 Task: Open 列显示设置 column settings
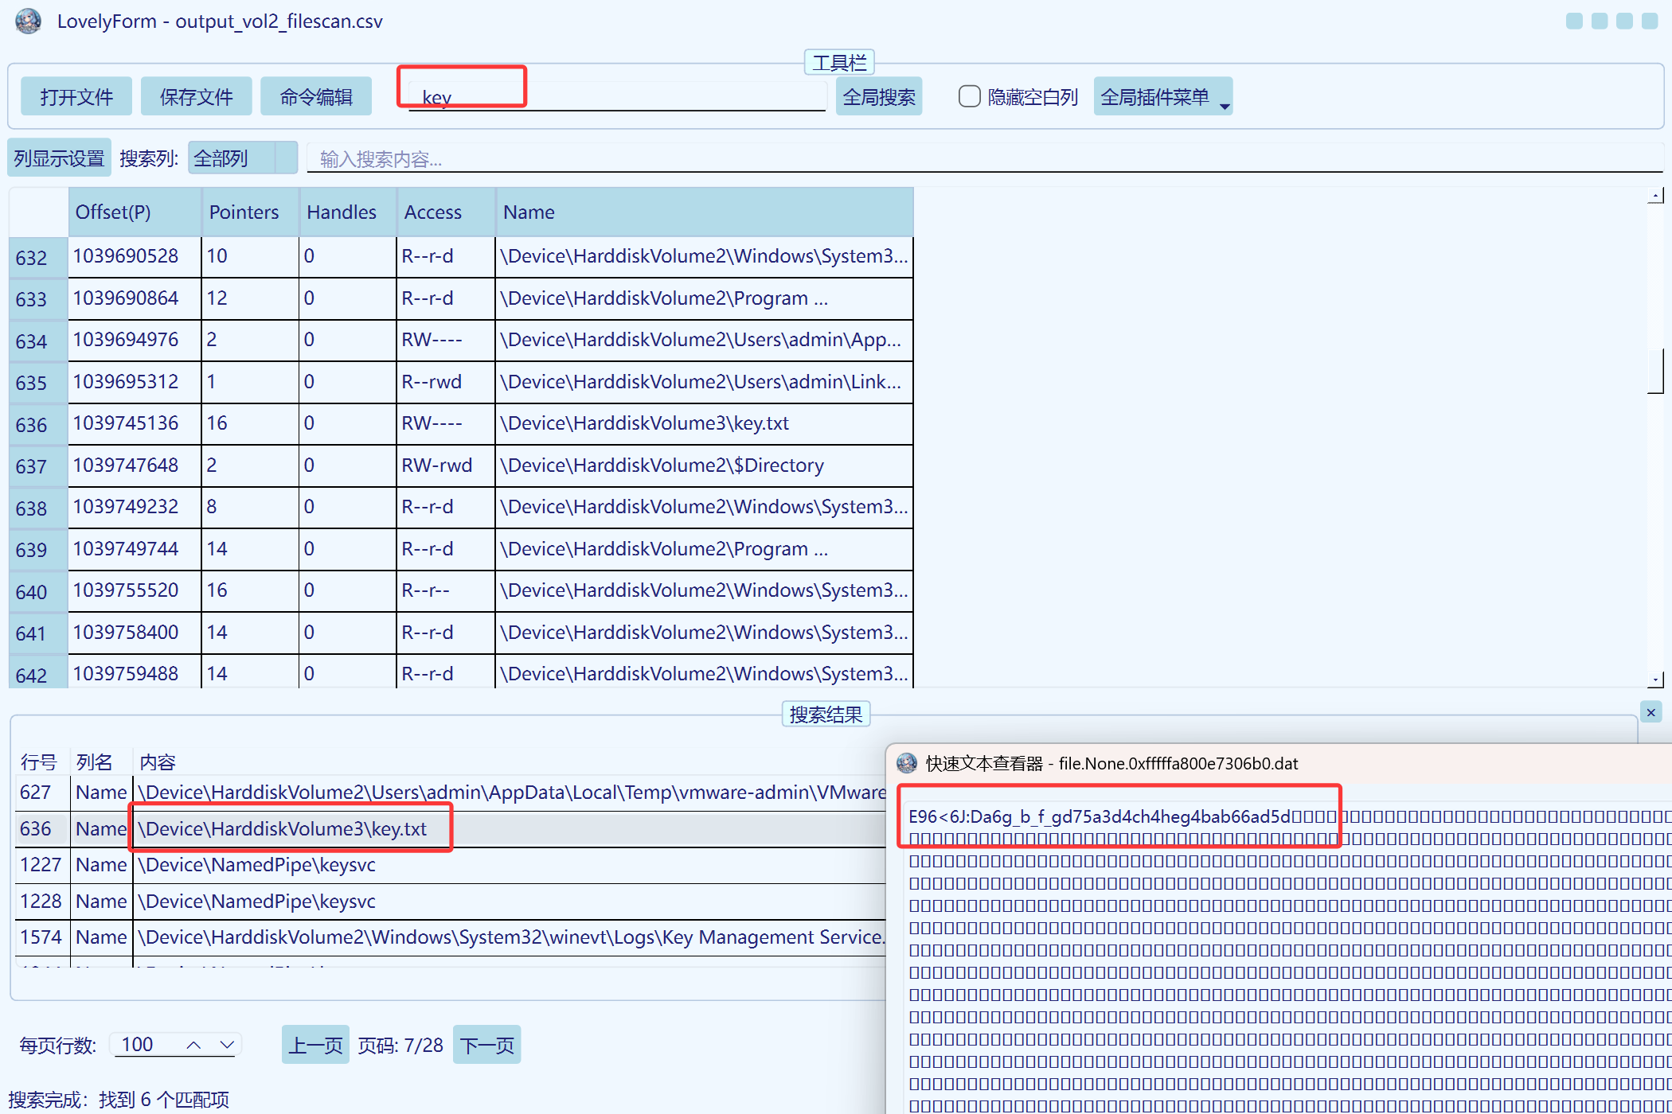point(60,158)
